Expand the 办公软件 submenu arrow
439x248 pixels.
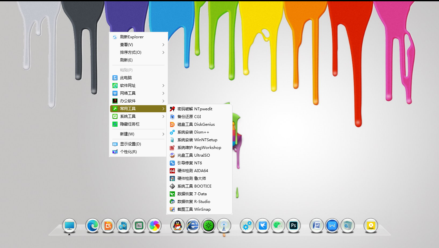pyautogui.click(x=163, y=101)
